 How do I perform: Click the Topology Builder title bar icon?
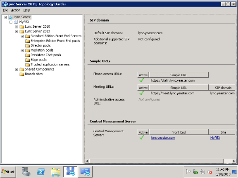tap(4, 4)
